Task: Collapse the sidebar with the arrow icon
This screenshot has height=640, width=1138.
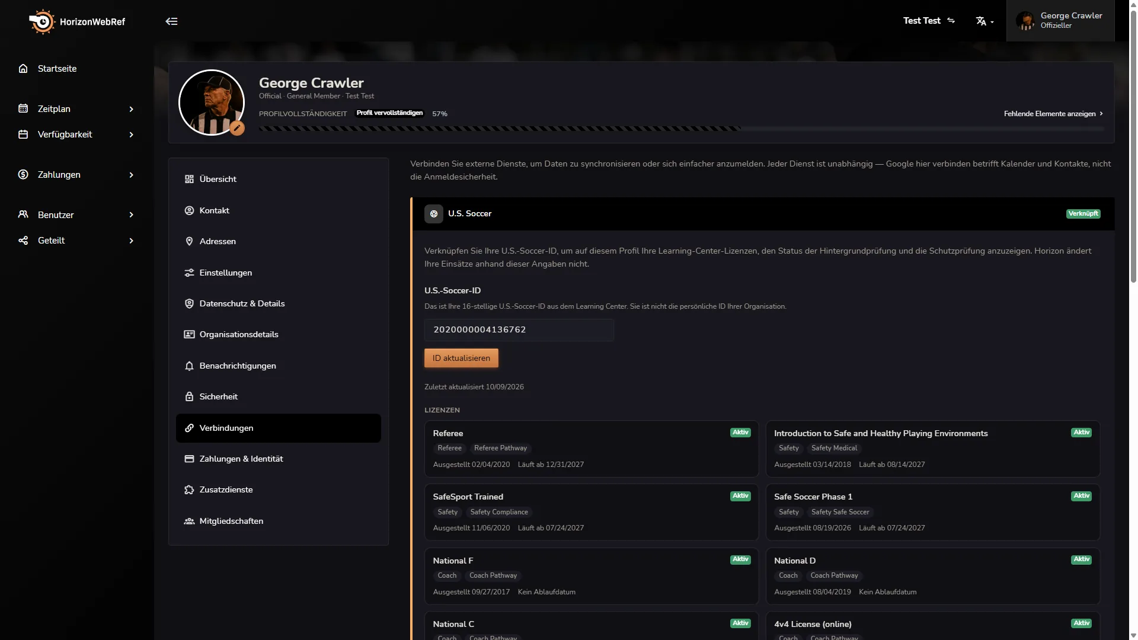Action: [x=171, y=21]
